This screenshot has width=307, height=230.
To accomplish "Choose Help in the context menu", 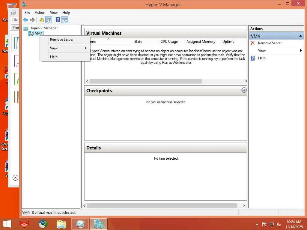I will click(54, 57).
